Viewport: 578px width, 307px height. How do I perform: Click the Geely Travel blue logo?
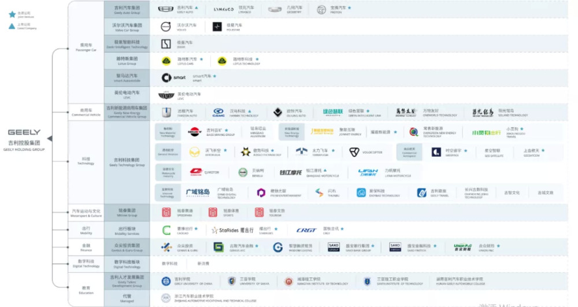[x=422, y=193]
